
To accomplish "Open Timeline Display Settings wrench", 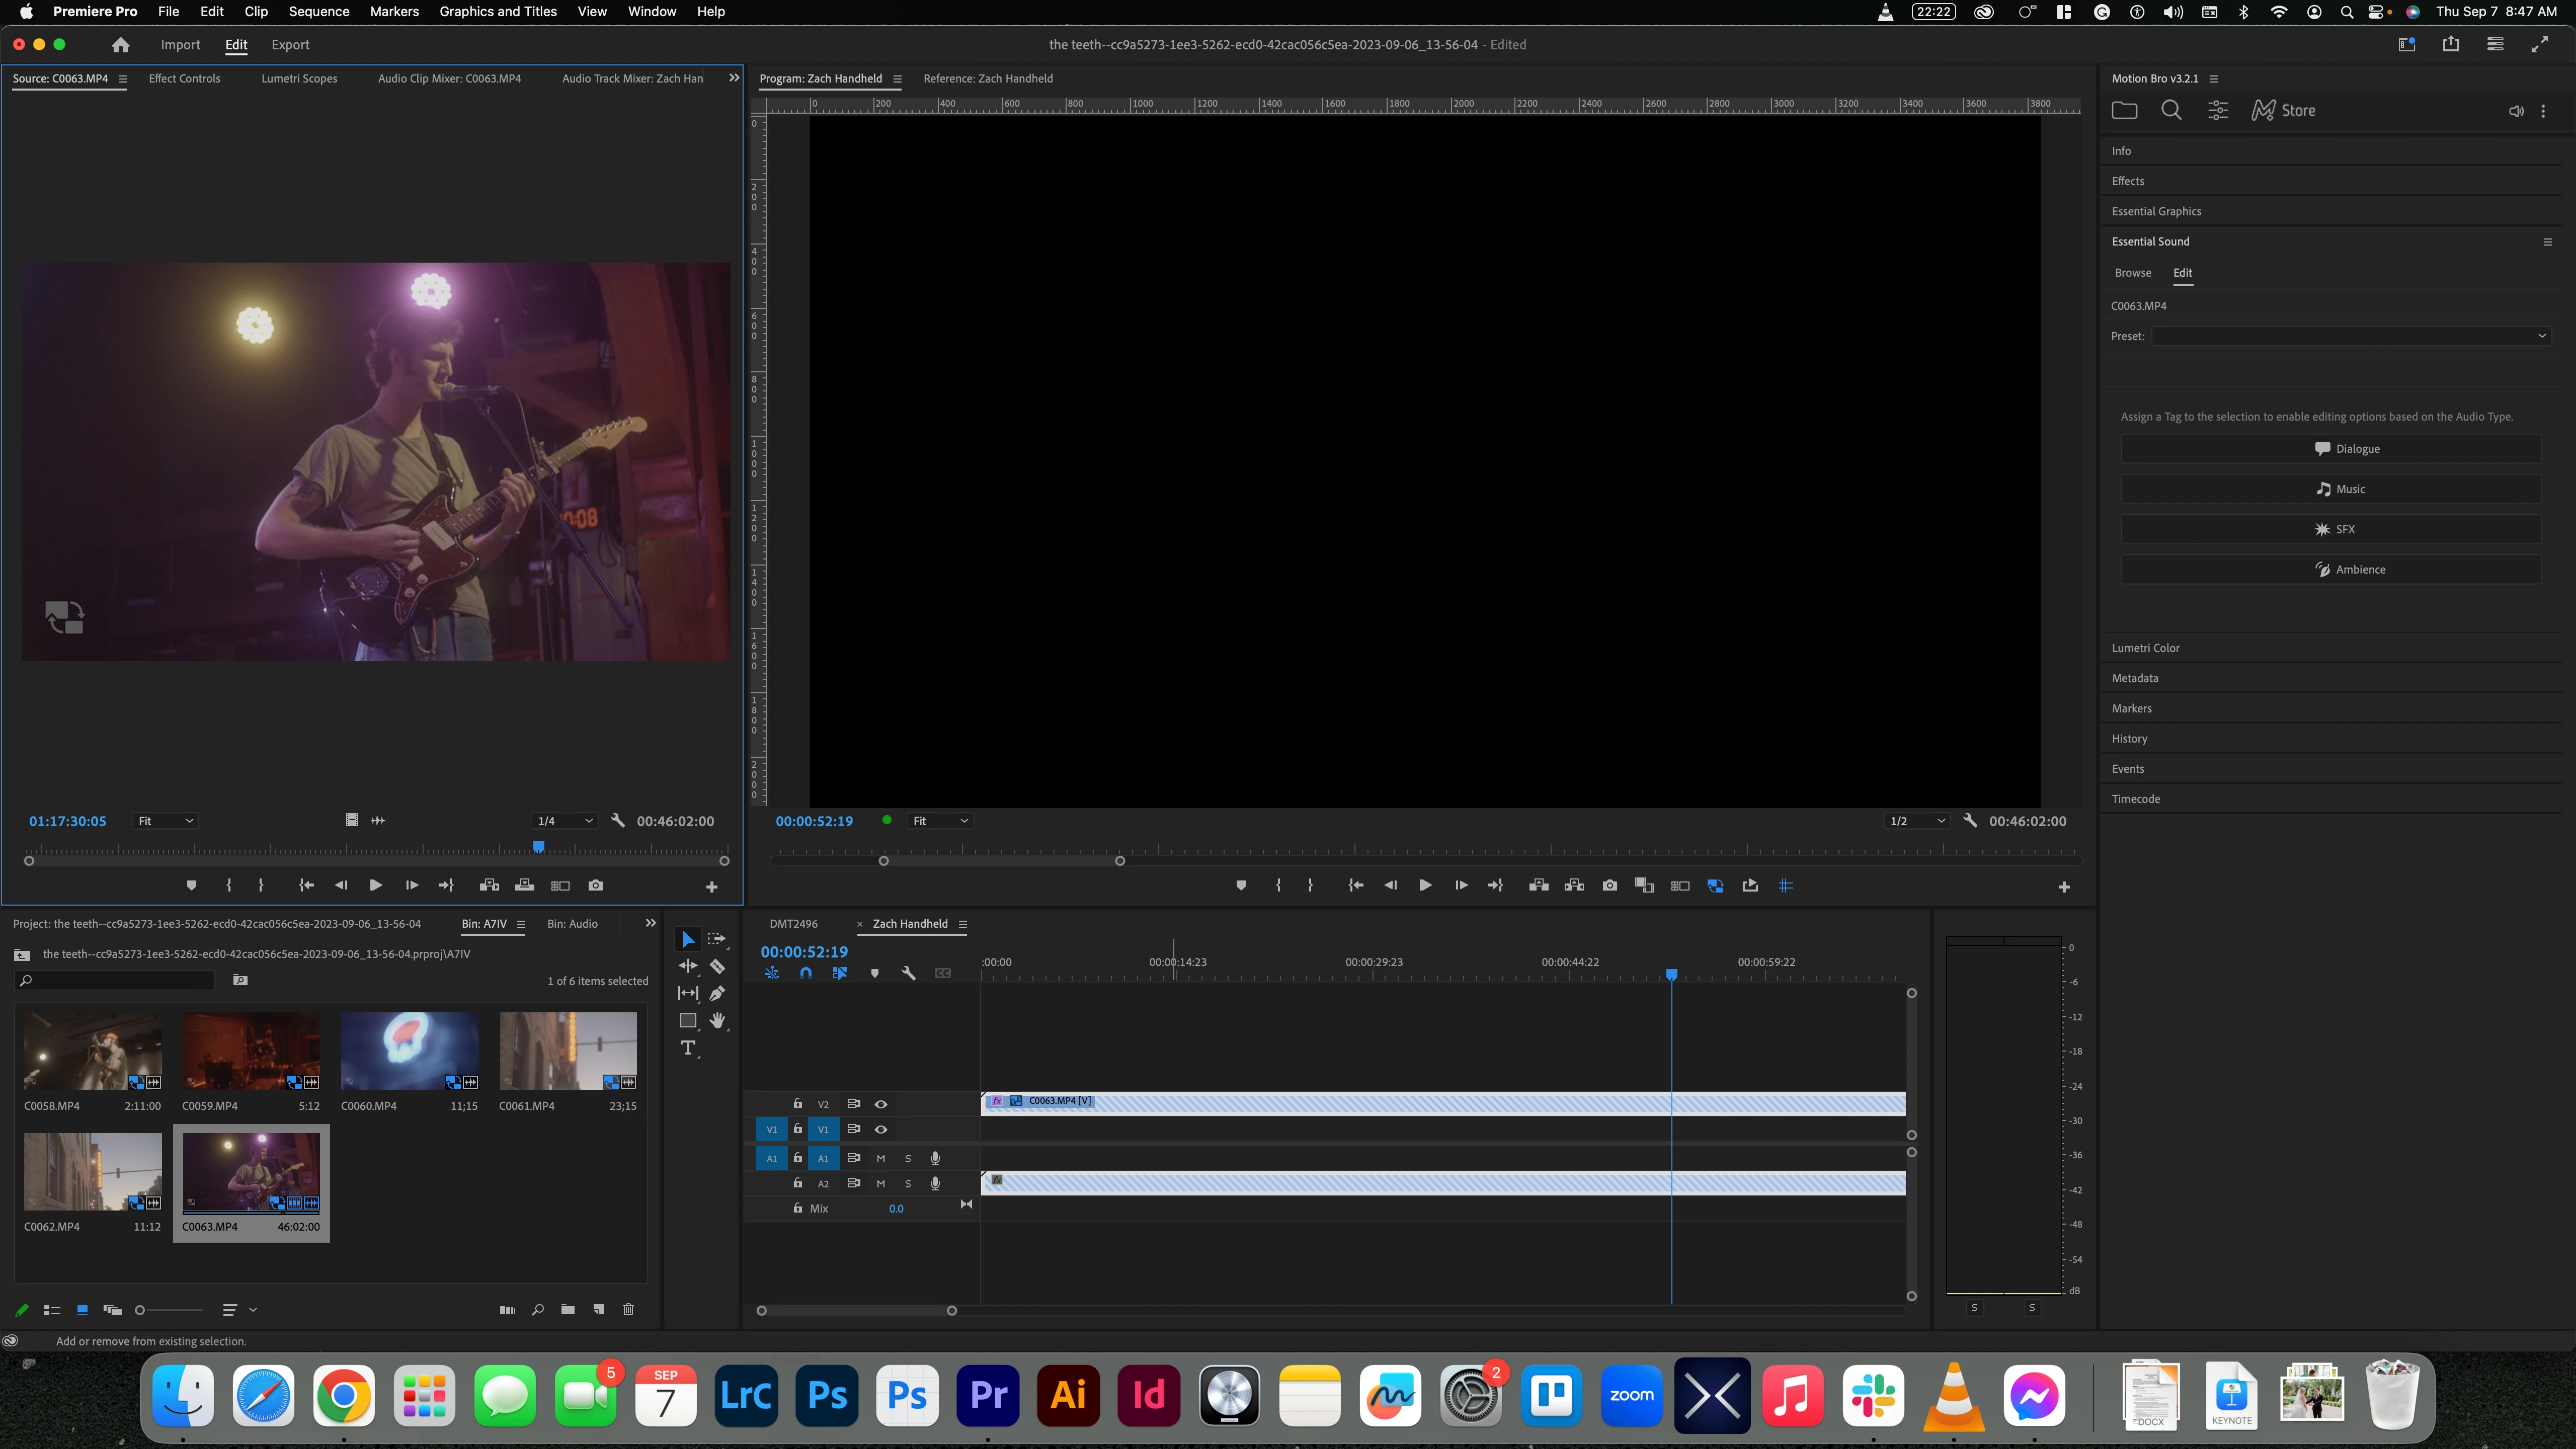I will tap(908, 973).
